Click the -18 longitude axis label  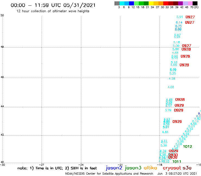point(159,165)
